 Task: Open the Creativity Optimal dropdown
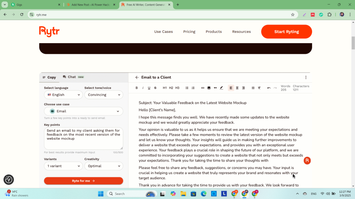tap(104, 166)
